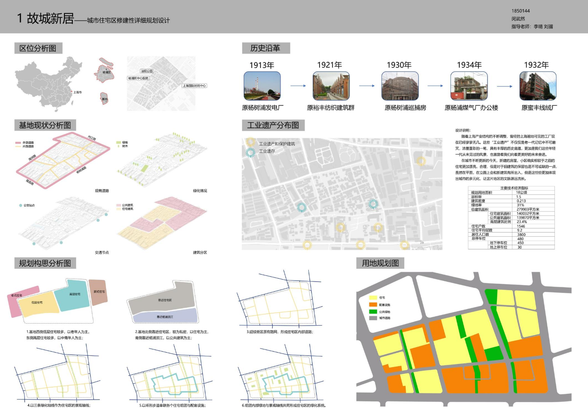Click the 历史沿革 section header

click(266, 48)
